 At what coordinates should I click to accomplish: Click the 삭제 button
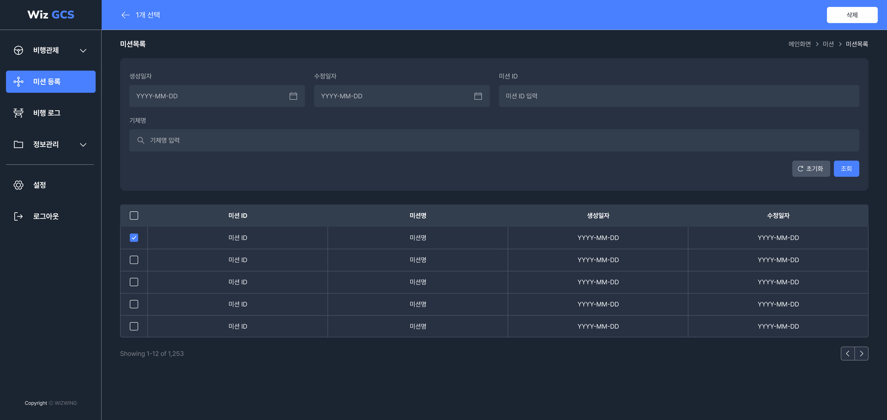(852, 15)
